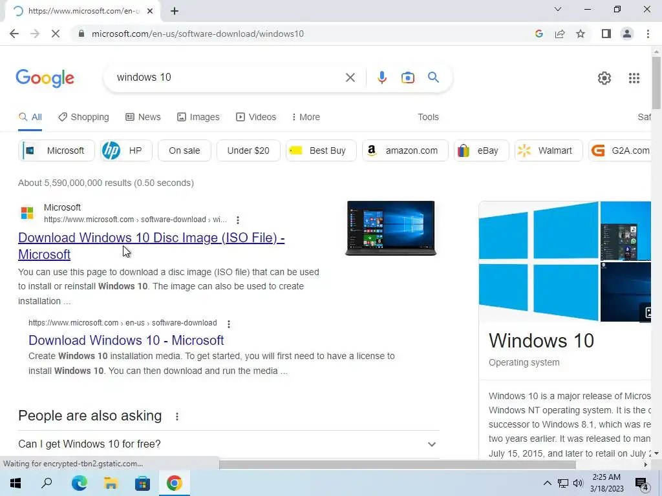
Task: Click the vertical scrollbar thumb
Action: [x=656, y=83]
